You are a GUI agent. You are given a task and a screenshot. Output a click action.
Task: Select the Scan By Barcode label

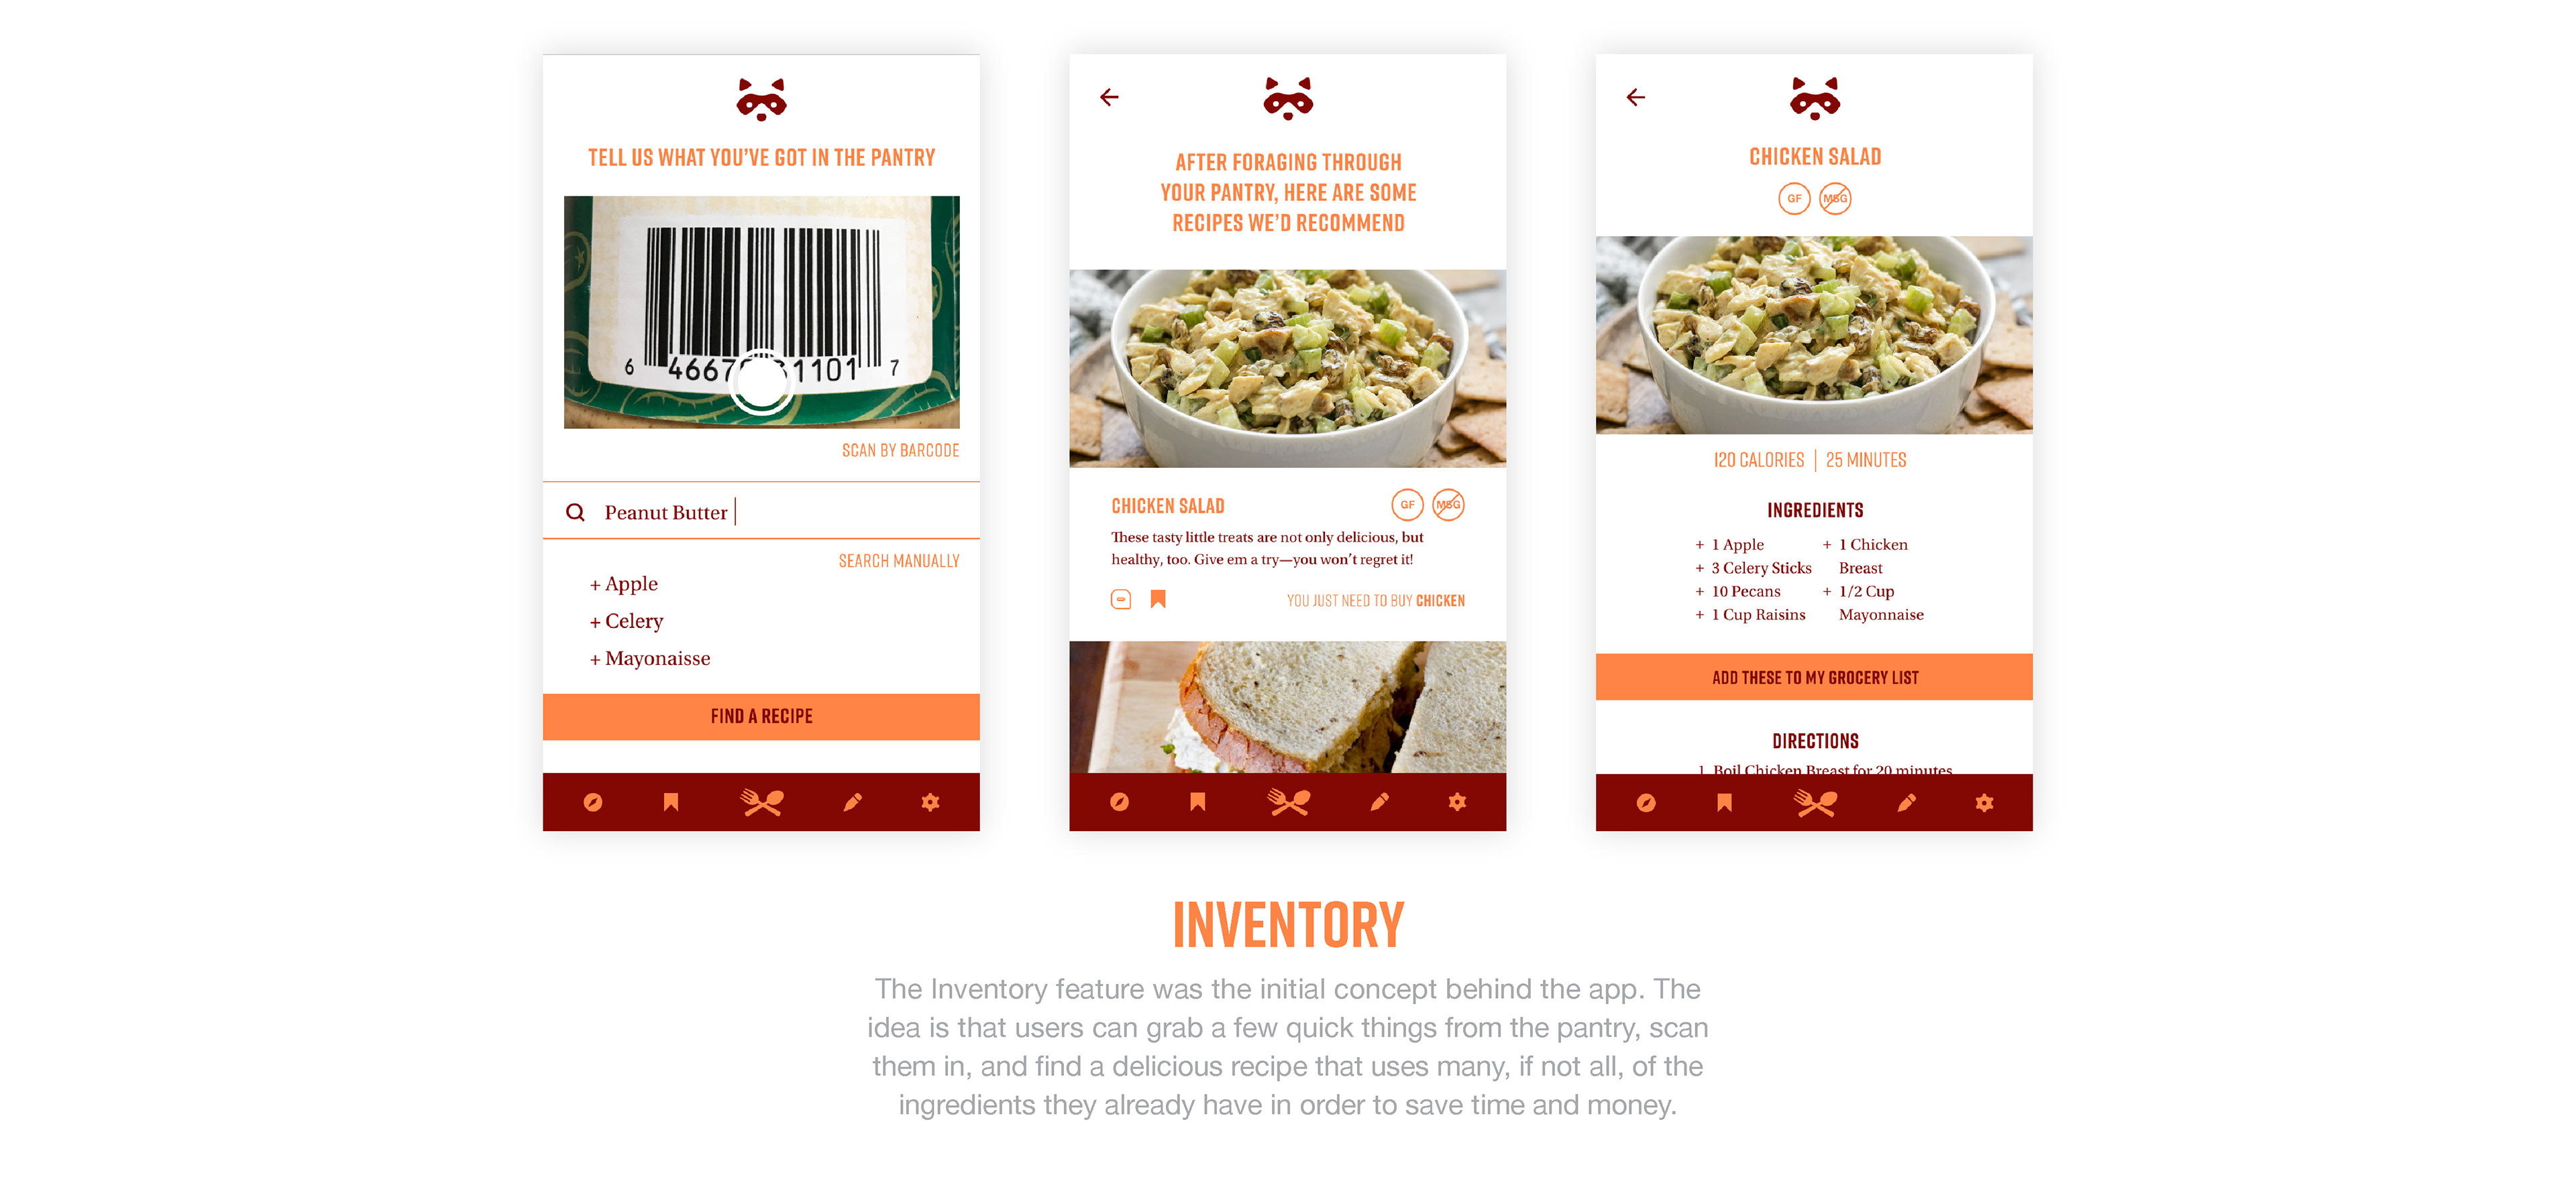900,450
